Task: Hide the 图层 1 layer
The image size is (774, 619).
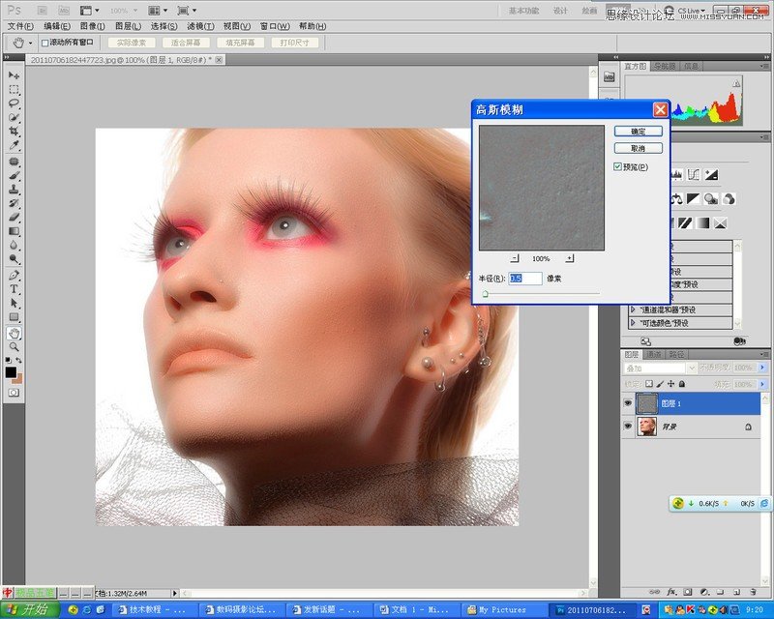Action: [x=629, y=402]
